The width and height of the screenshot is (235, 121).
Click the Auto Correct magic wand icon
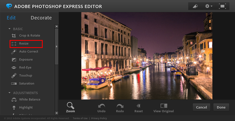click(x=14, y=52)
